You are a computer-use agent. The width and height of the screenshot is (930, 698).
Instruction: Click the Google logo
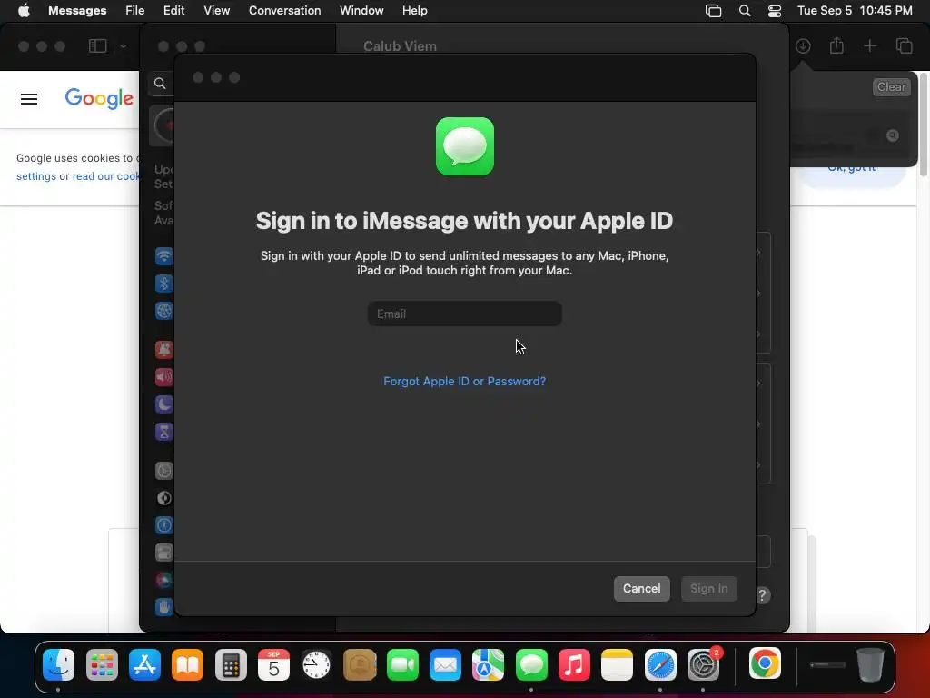click(x=99, y=98)
